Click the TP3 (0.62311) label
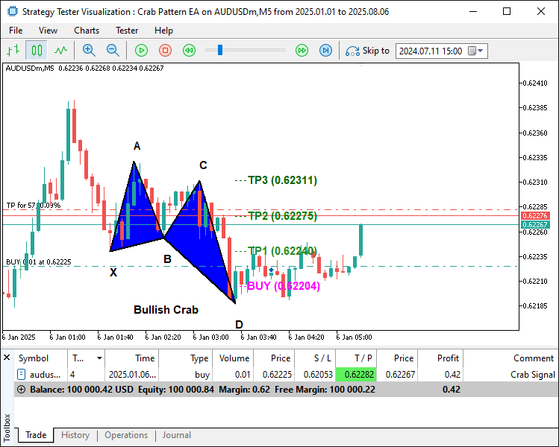 tap(282, 180)
